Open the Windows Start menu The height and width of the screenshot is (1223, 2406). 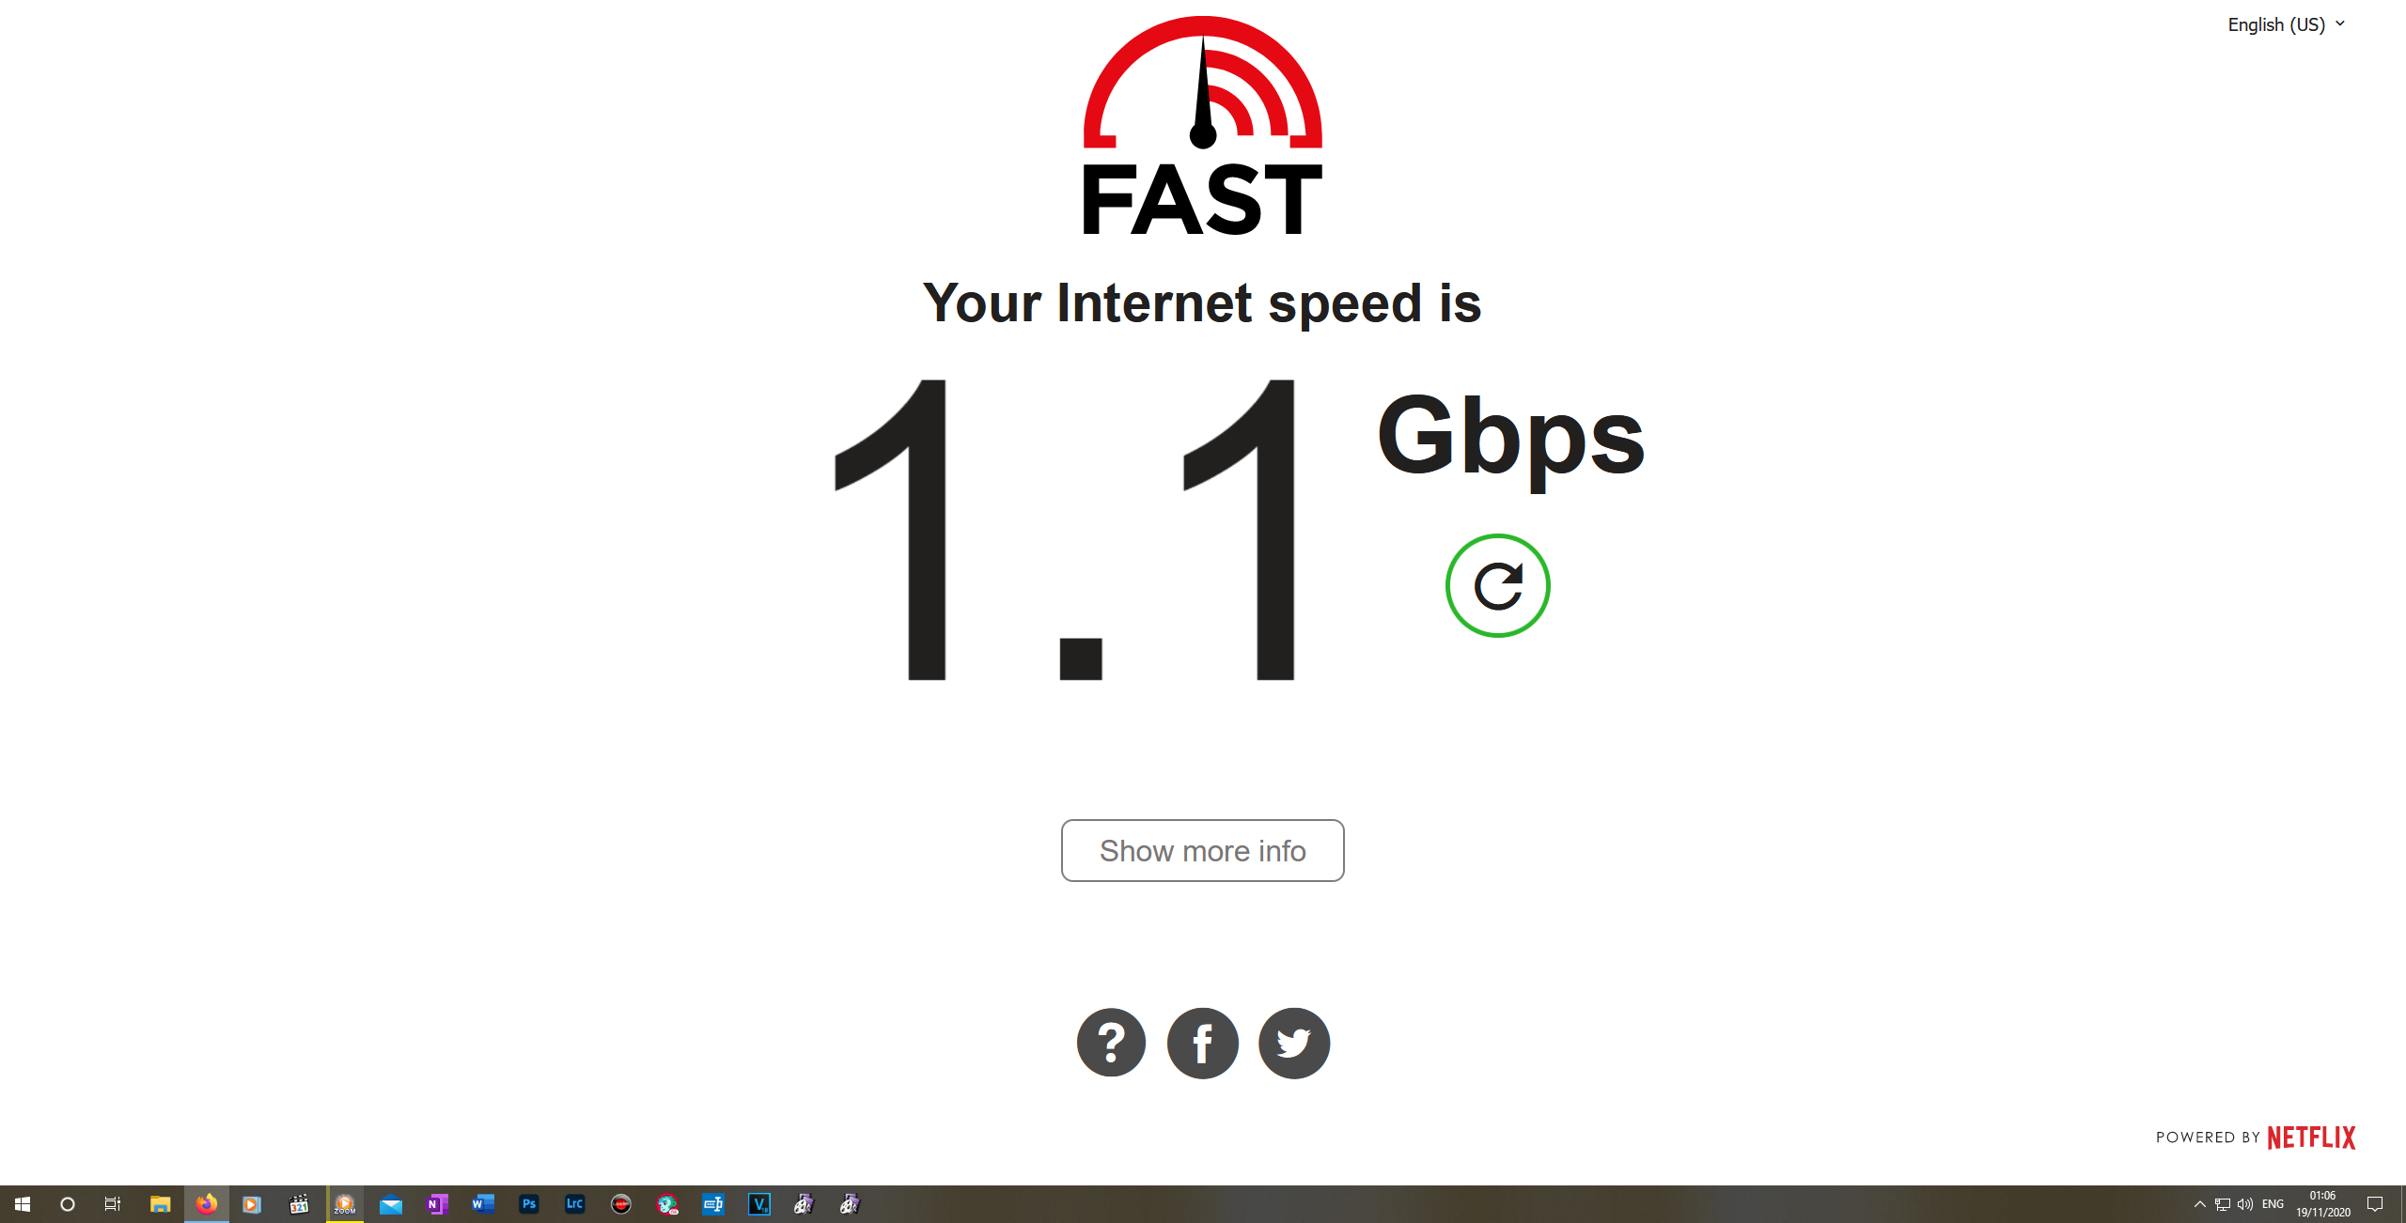(x=23, y=1204)
